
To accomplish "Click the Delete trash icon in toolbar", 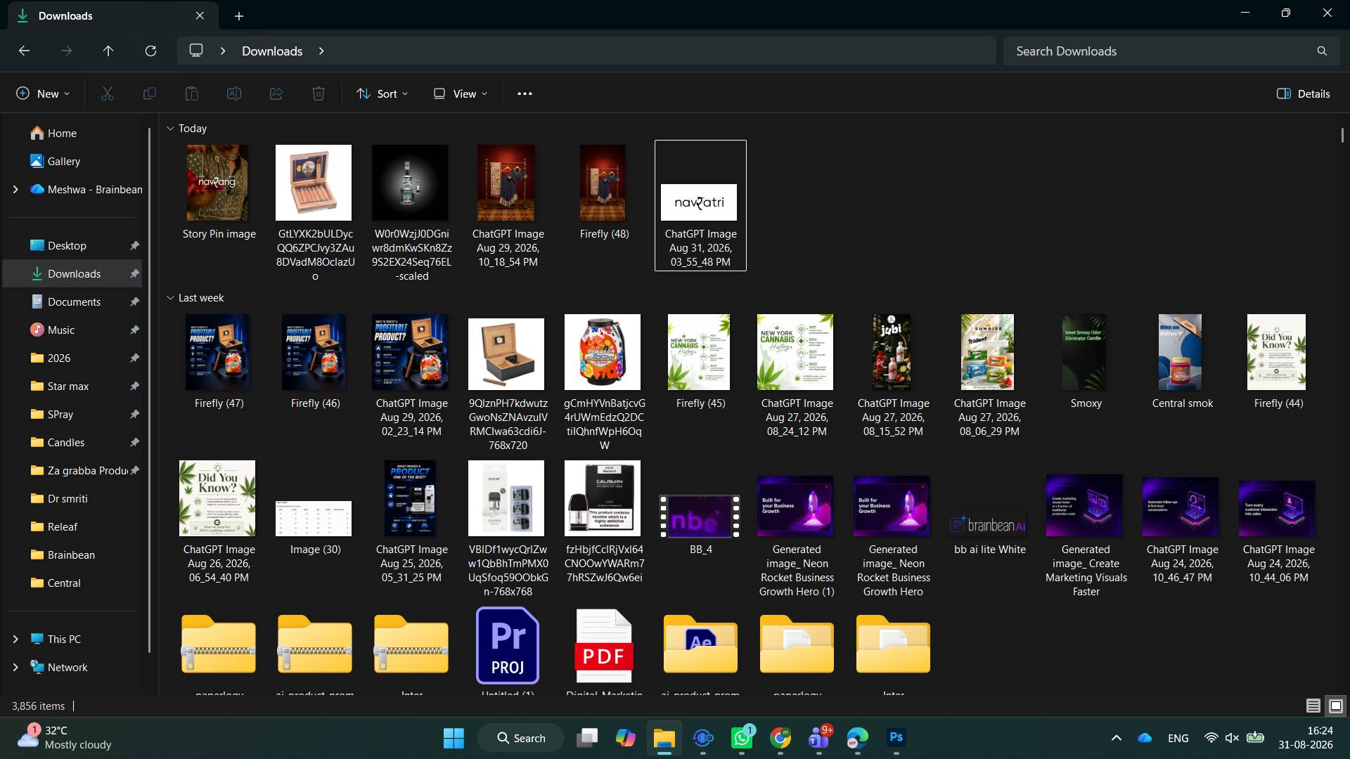I will (x=319, y=93).
